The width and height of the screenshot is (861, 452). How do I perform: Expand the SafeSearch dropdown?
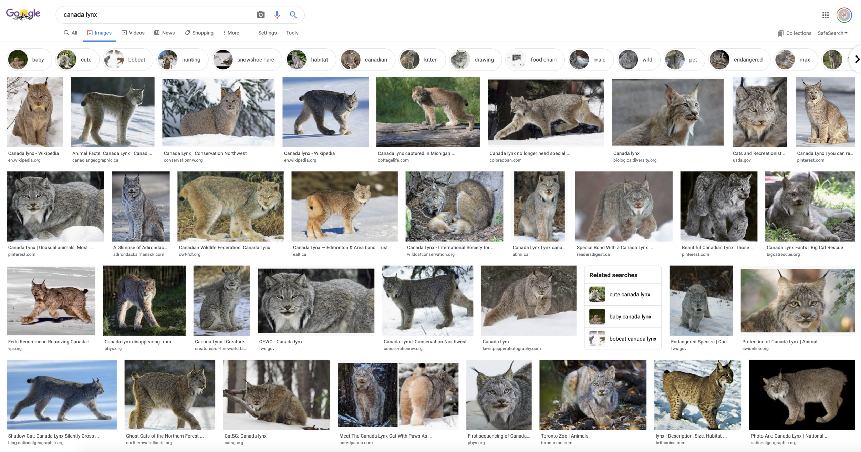point(832,33)
